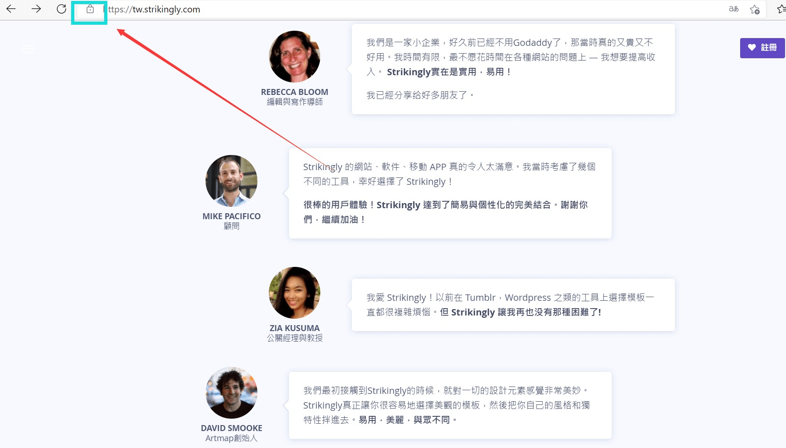Screen dimensions: 786x448
Task: Click the translate page icon in address bar
Action: (x=734, y=9)
